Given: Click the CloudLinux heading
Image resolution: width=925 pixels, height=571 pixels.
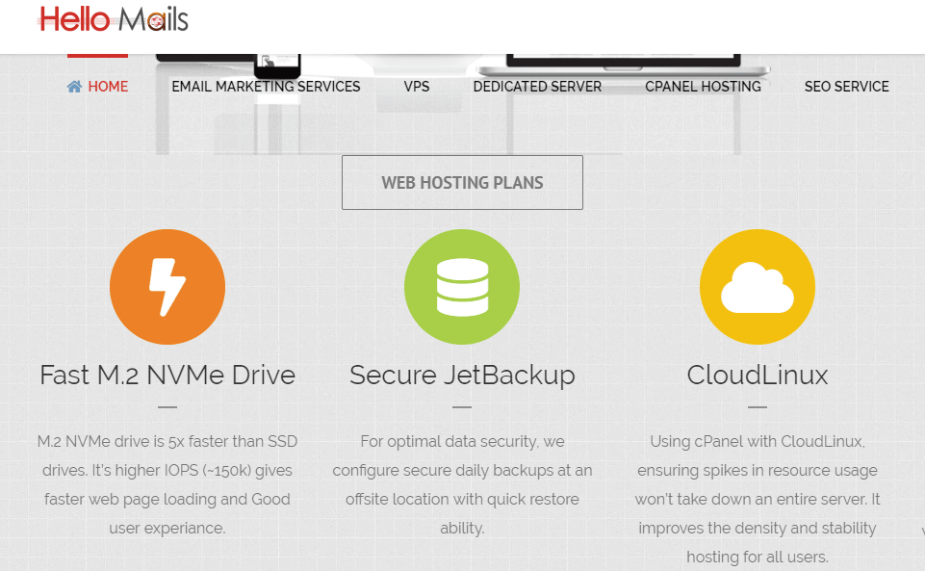Looking at the screenshot, I should click(757, 375).
